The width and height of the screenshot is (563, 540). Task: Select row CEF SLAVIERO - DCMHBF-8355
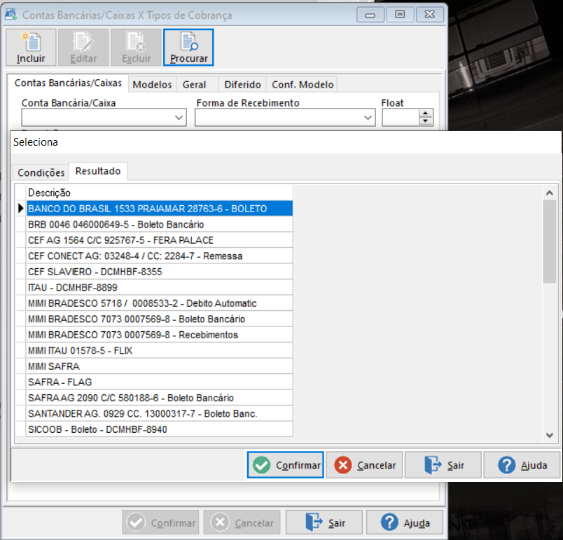160,272
